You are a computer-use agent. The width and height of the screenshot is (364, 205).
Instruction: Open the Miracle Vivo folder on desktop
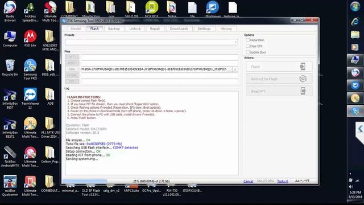[x=90, y=9]
